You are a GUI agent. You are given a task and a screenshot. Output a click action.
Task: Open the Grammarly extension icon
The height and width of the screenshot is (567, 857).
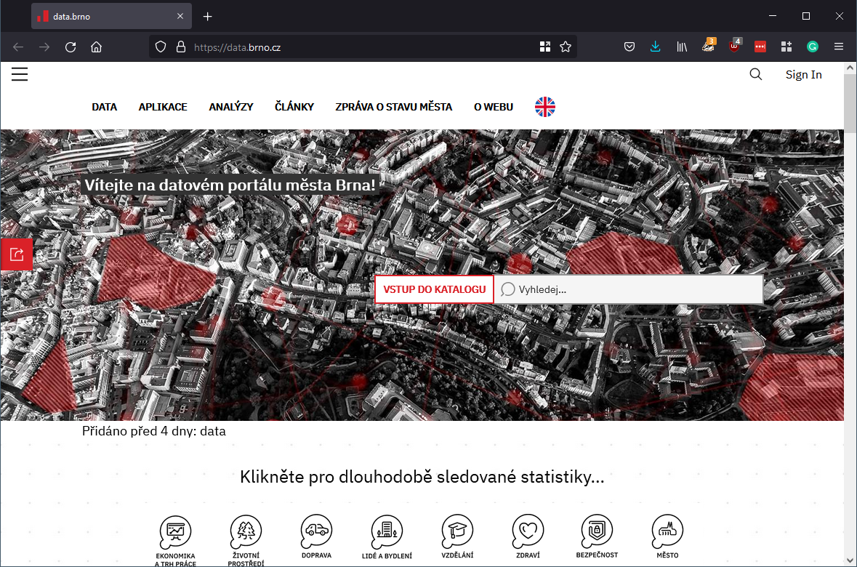(x=812, y=47)
